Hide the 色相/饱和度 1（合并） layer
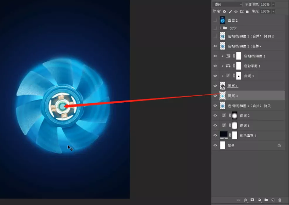289x205 pixels. click(215, 46)
